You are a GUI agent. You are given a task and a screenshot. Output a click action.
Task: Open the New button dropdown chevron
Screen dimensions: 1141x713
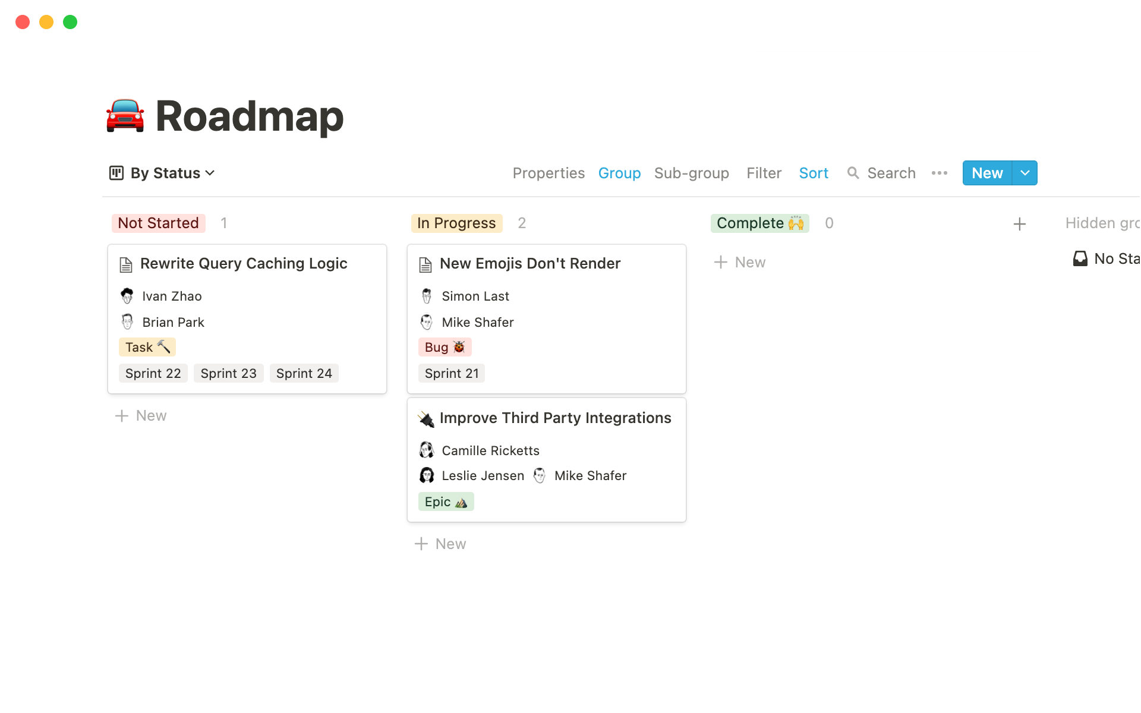coord(1025,173)
